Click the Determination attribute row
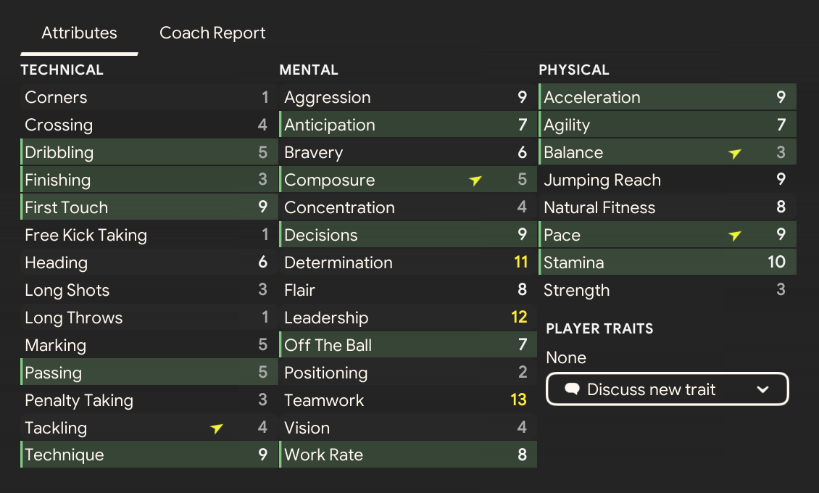819x493 pixels. point(408,262)
